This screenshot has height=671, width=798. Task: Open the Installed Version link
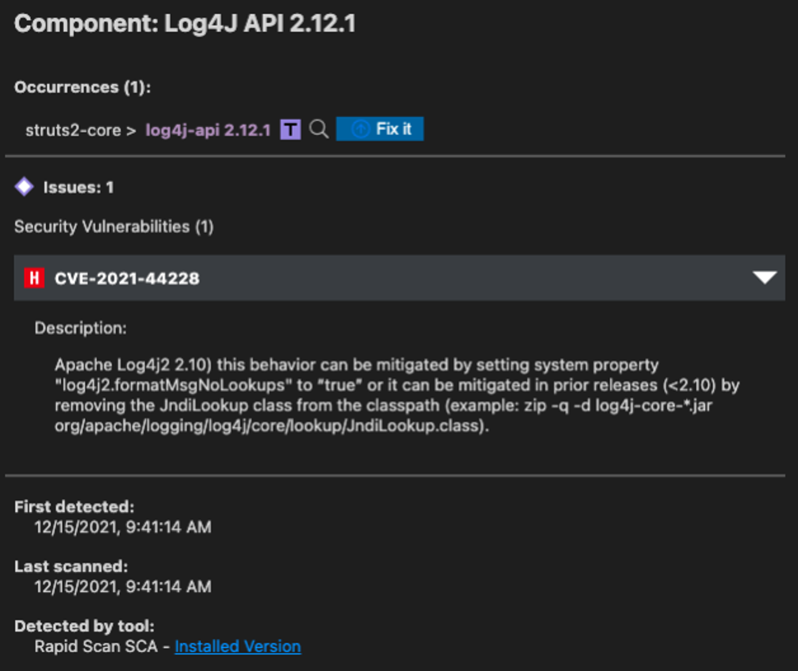238,646
